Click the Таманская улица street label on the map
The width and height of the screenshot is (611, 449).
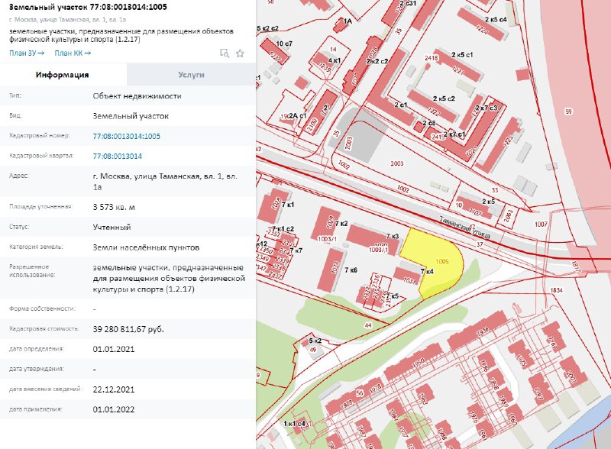point(464,228)
